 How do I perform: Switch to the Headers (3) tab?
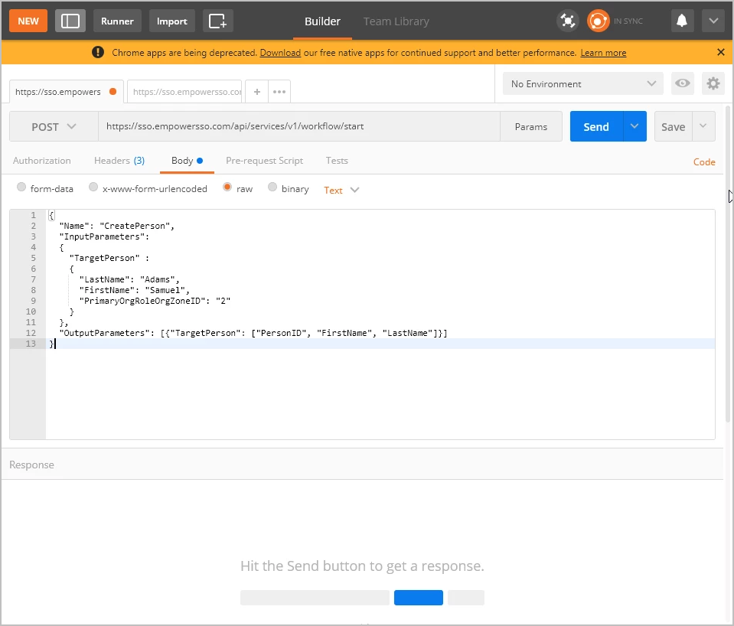tap(119, 161)
